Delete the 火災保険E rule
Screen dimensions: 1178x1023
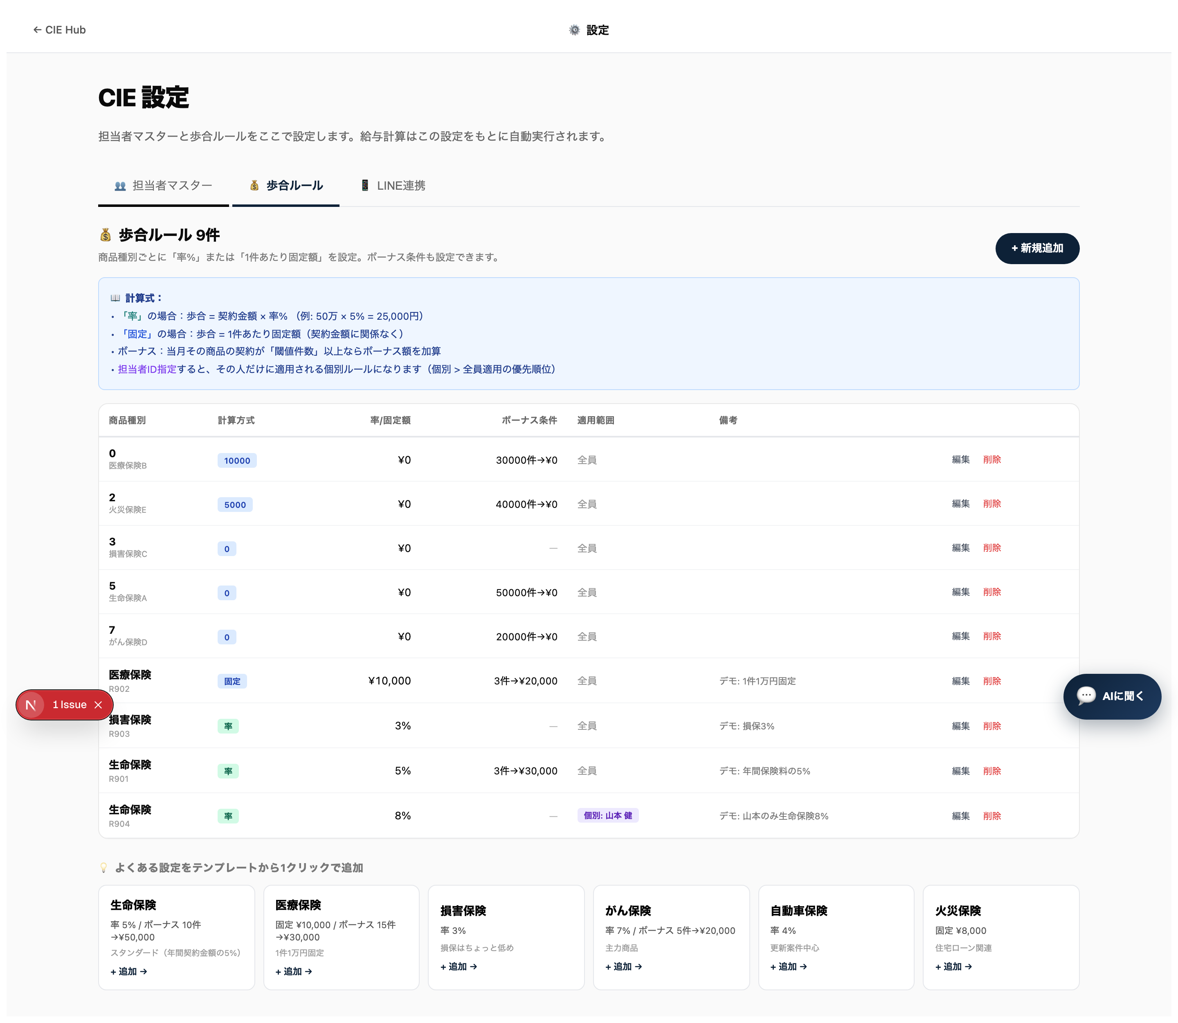tap(992, 503)
